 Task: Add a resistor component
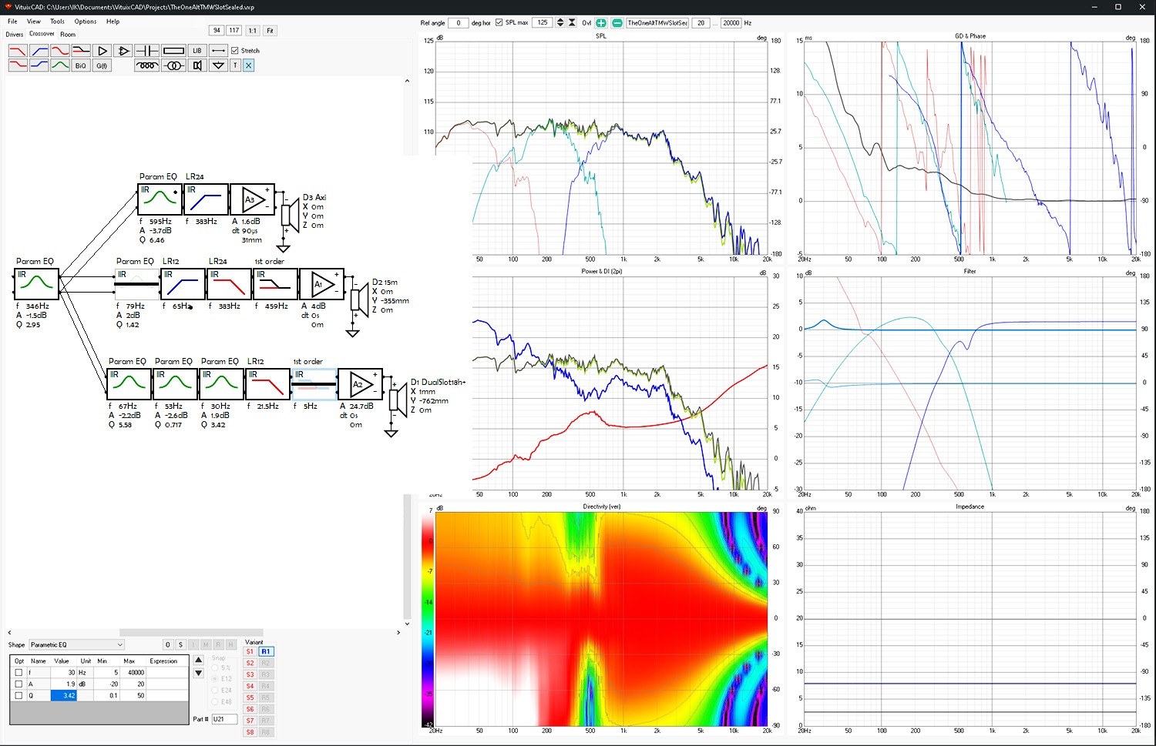(173, 51)
